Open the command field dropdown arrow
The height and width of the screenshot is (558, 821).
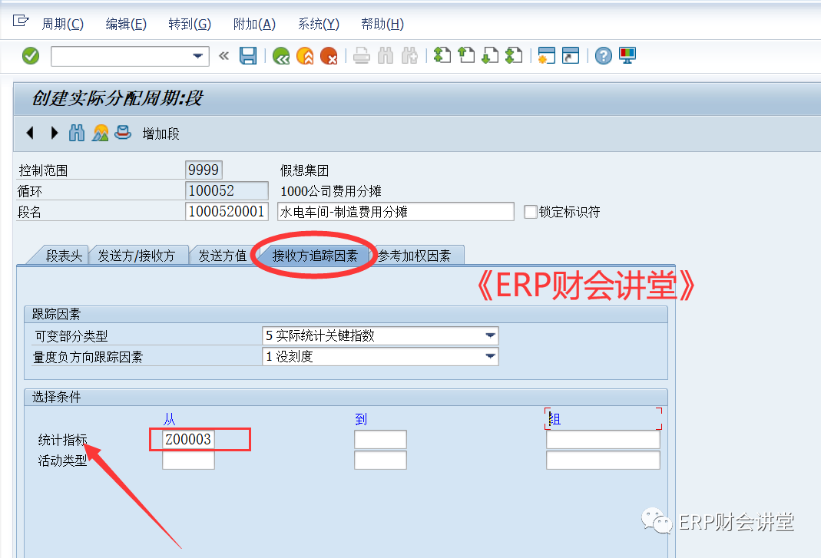point(199,56)
